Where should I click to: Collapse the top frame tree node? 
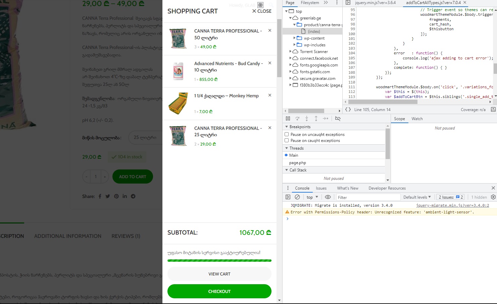[286, 11]
